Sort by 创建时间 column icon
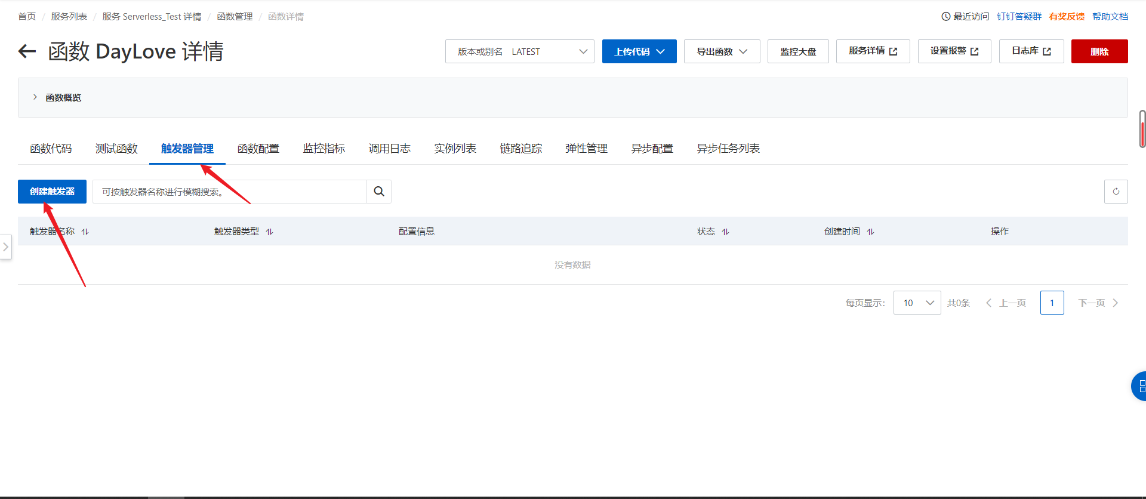 [870, 232]
